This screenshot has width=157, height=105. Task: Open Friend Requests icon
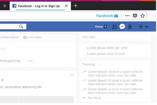tap(114, 27)
